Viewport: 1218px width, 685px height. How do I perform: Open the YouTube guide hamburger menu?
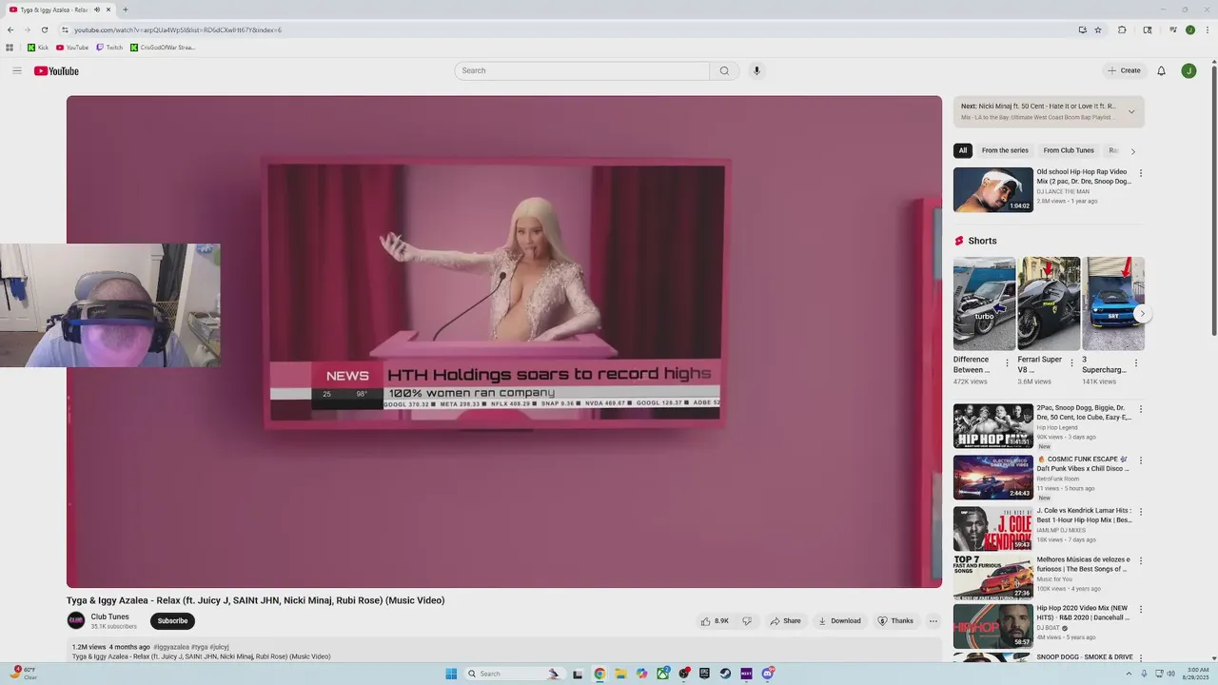16,70
